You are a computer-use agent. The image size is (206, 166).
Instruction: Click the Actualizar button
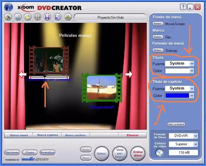pyautogui.click(x=48, y=153)
